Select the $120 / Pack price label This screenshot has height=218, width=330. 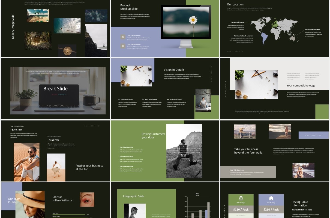pyautogui.click(x=241, y=210)
